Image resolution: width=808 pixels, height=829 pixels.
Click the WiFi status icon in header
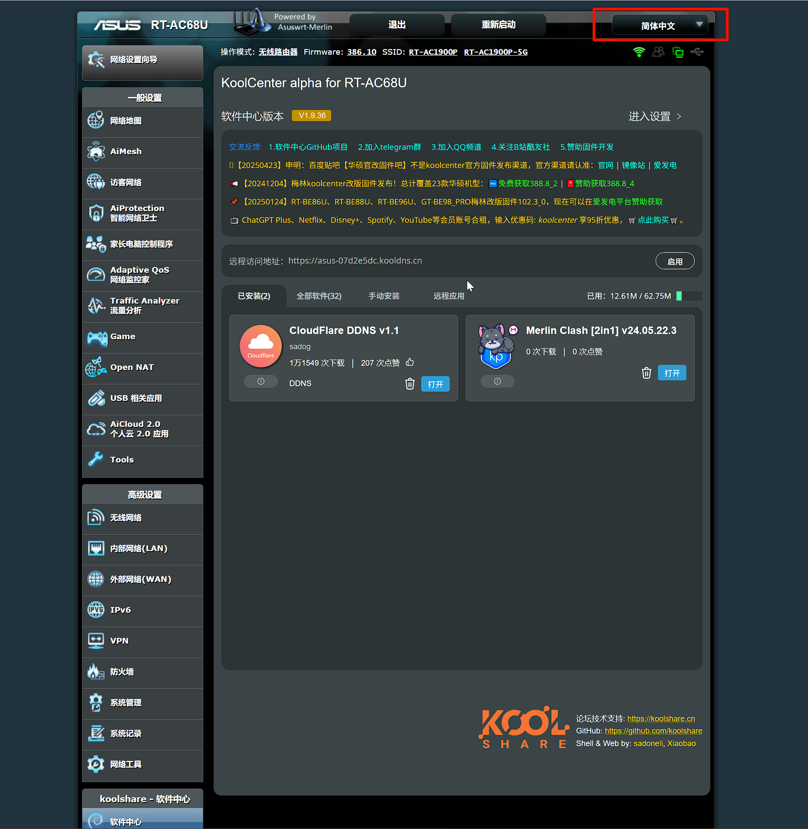point(639,52)
